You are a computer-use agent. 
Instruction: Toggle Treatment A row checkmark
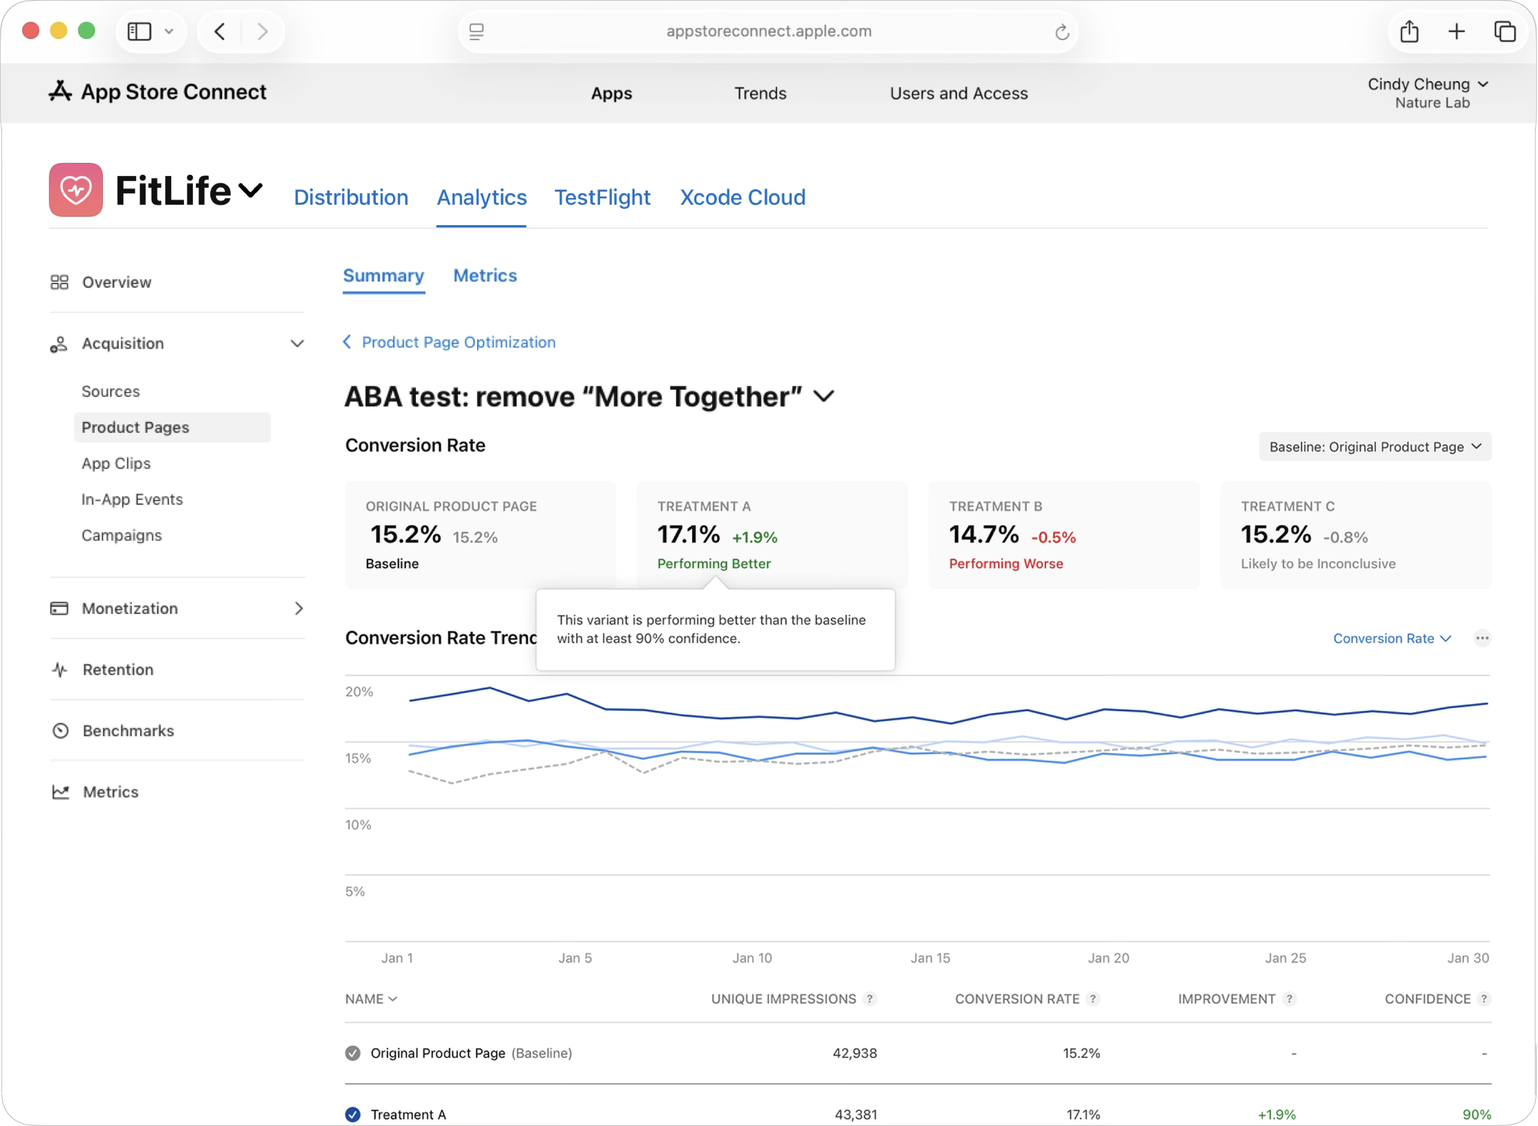click(353, 1115)
